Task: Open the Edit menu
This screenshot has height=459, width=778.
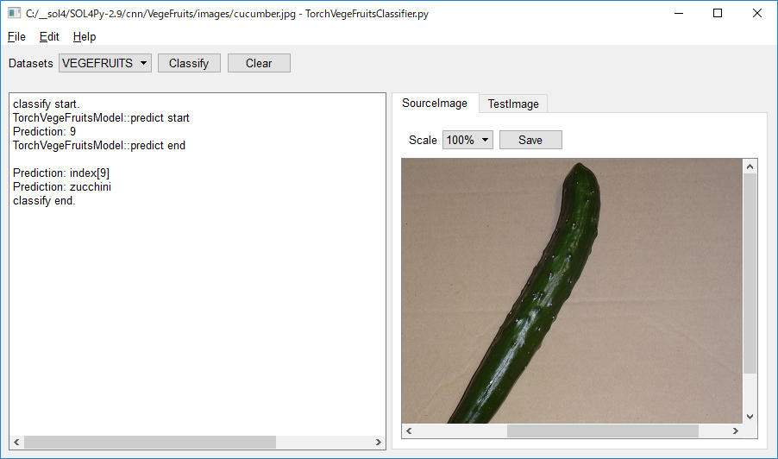Action: click(49, 37)
